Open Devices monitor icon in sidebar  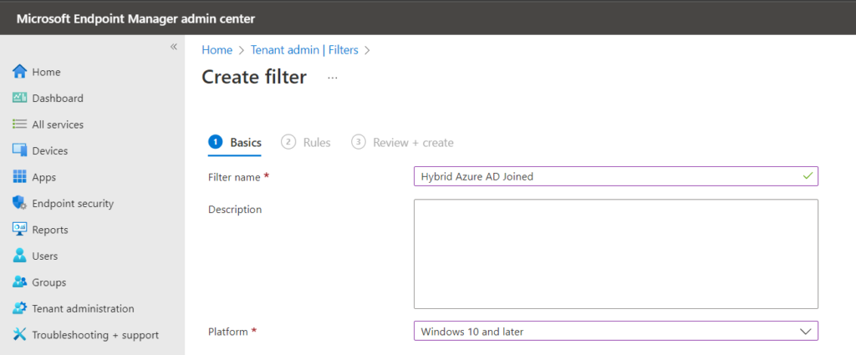pyautogui.click(x=20, y=150)
